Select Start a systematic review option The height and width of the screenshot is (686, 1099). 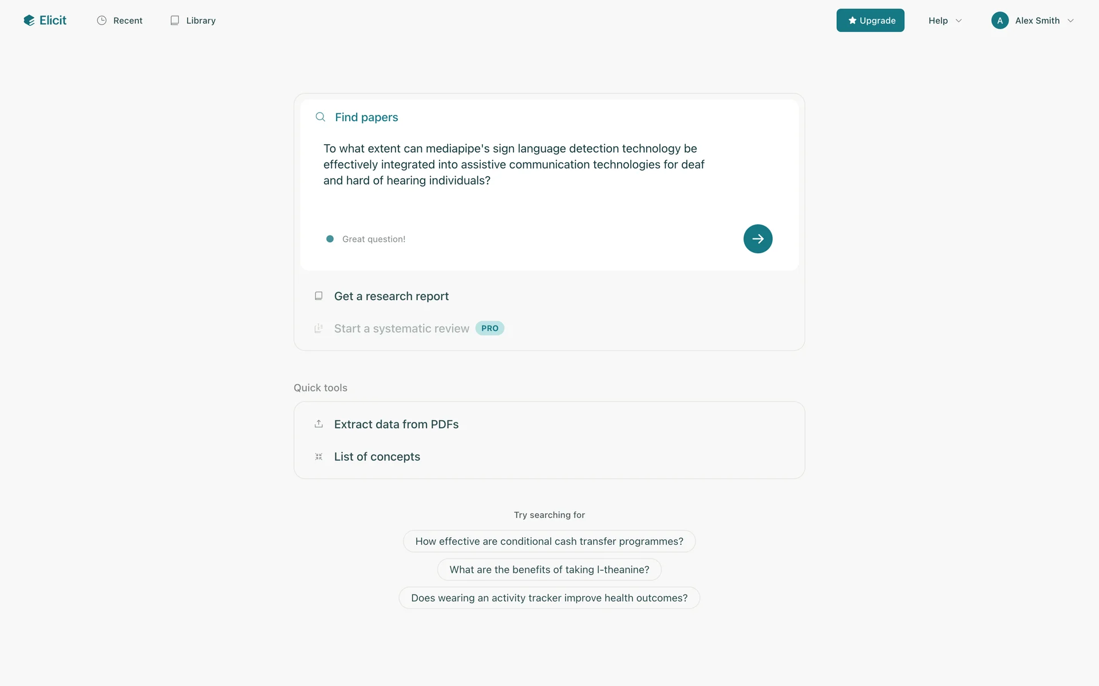pos(402,329)
